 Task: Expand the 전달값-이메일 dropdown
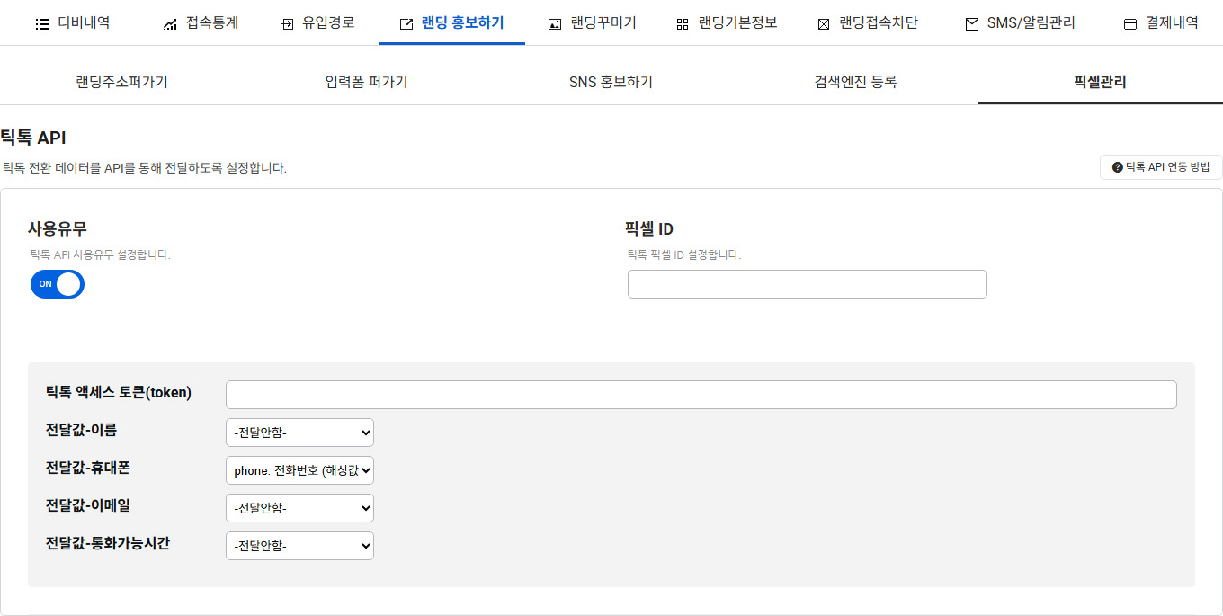coord(299,508)
